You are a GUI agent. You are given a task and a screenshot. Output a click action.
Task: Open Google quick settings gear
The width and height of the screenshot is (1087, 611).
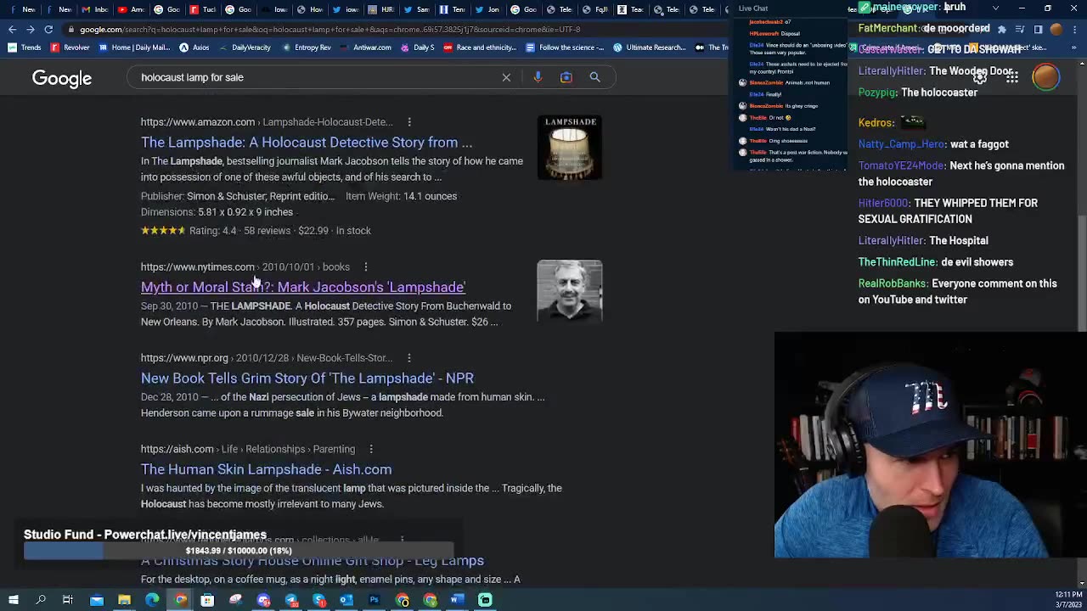coord(979,77)
